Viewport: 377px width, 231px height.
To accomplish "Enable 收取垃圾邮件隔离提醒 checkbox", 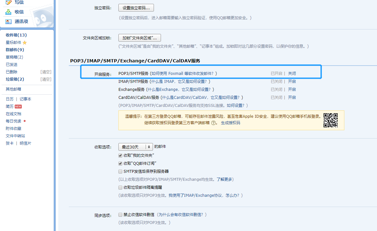I will pyautogui.click(x=120, y=187).
